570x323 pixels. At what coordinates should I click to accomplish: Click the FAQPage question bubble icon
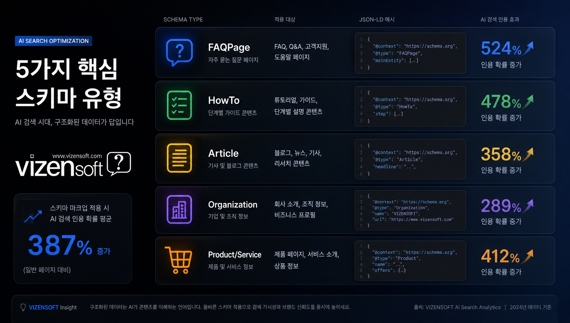179,53
